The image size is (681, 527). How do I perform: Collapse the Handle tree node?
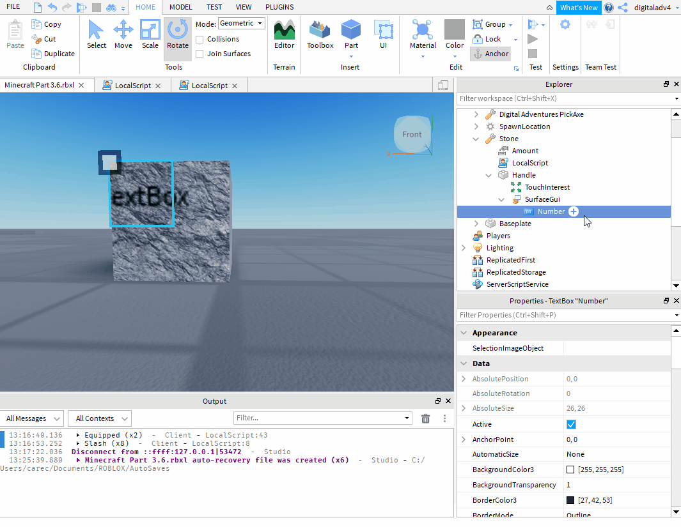tap(489, 175)
